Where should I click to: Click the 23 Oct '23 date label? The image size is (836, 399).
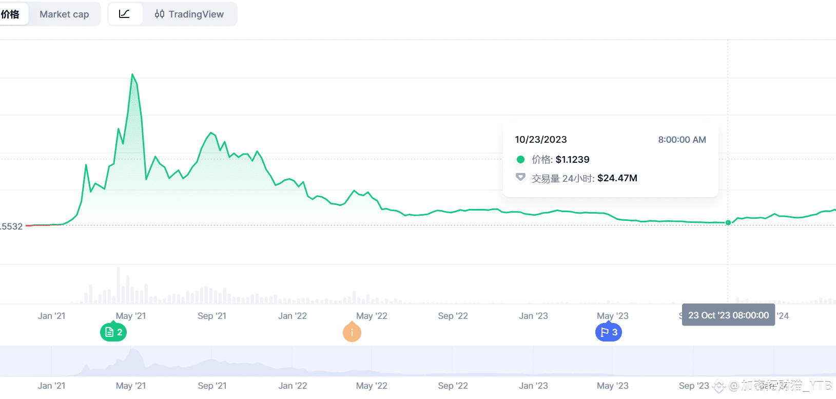(x=728, y=315)
